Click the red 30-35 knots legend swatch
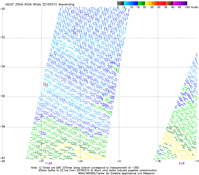This screenshot has height=175, width=199. pos(162,3)
